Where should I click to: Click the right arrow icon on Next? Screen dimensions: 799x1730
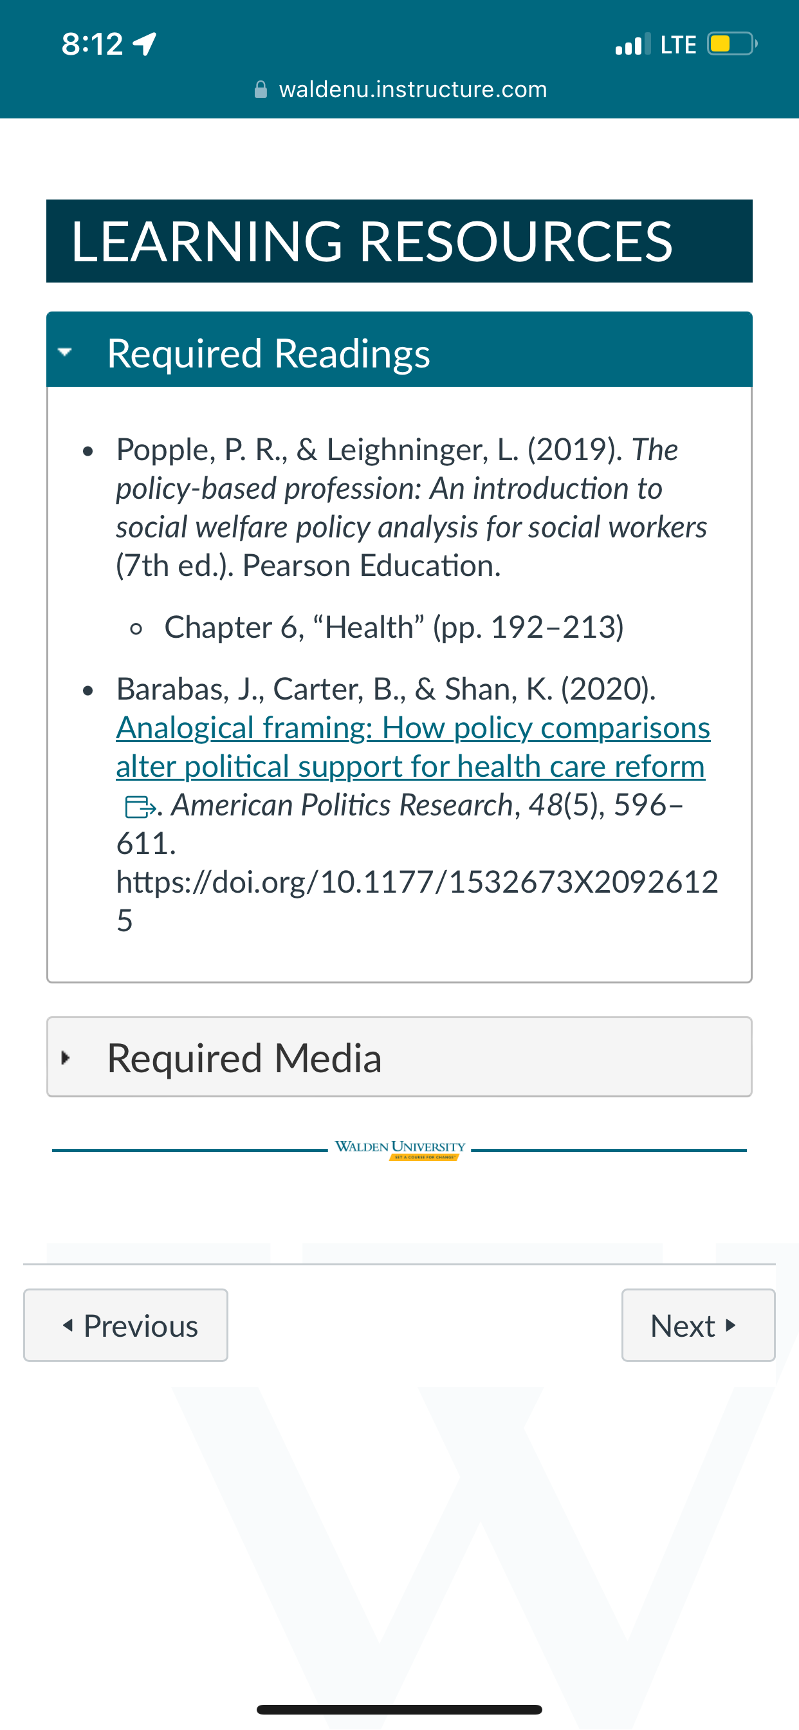[731, 1325]
